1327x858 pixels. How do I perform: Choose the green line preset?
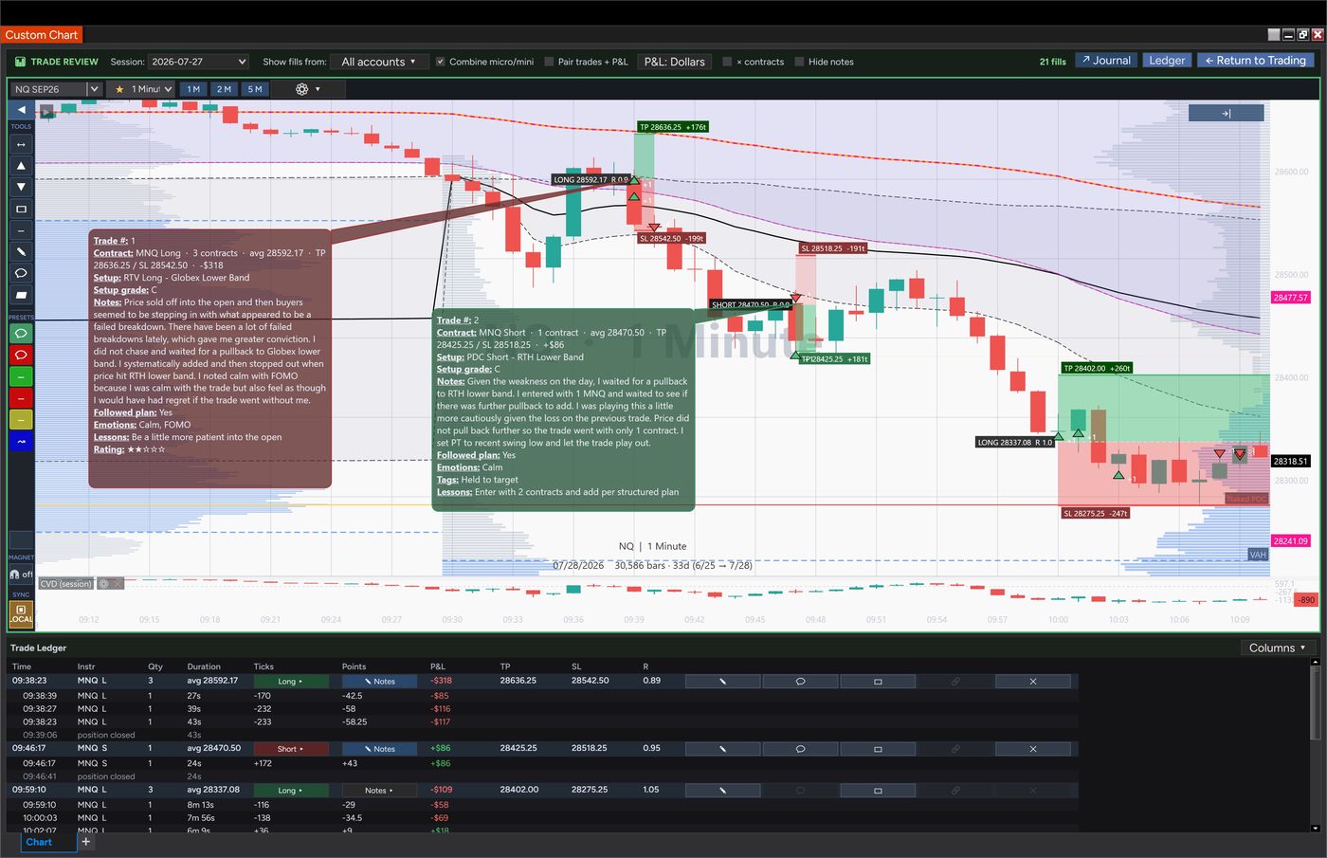(x=21, y=376)
